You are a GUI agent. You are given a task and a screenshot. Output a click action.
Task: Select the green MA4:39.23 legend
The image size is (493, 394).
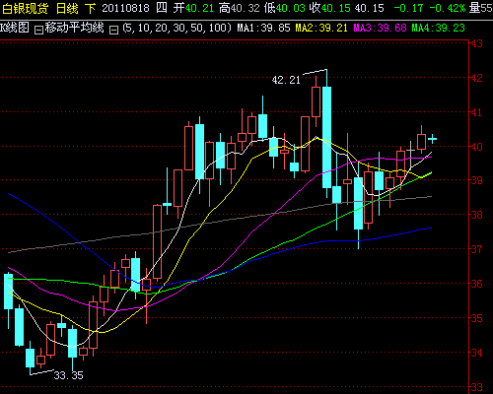[439, 28]
